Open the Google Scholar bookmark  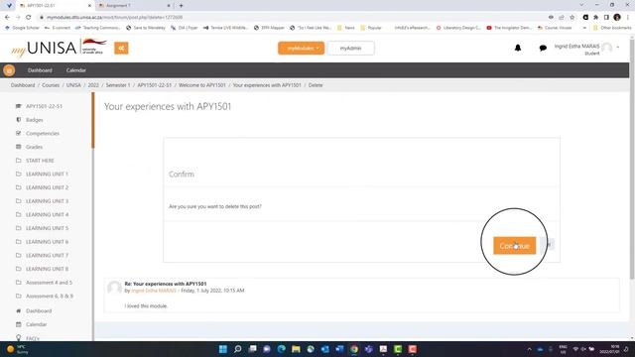(x=22, y=28)
